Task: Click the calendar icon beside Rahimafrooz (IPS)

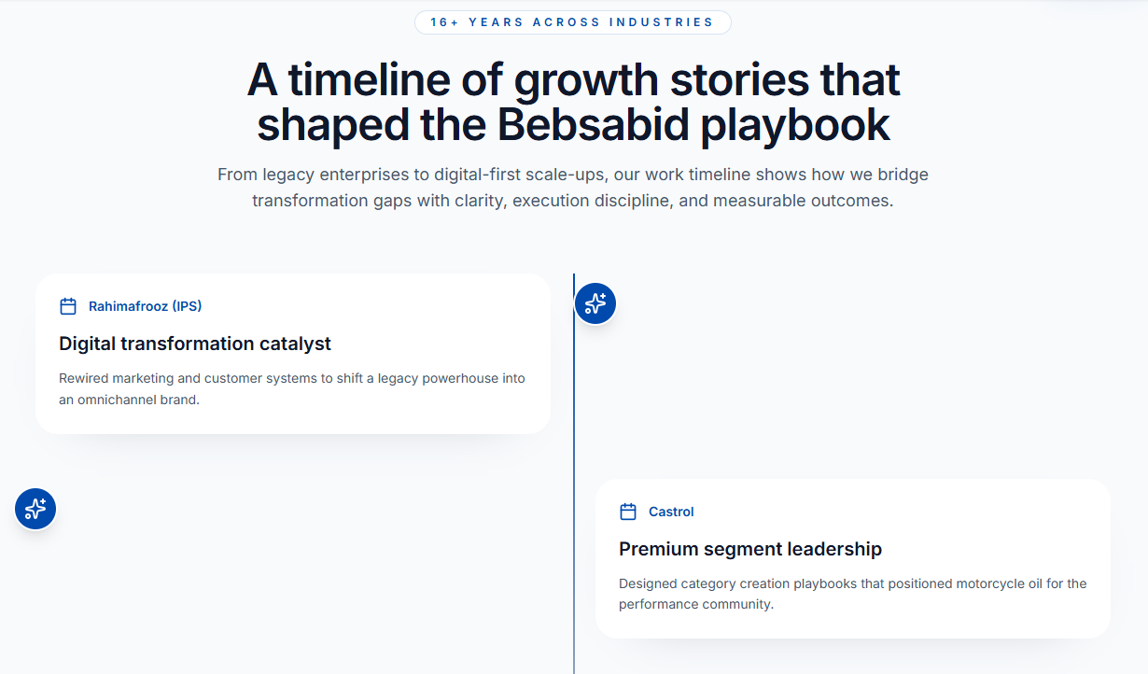Action: [68, 306]
